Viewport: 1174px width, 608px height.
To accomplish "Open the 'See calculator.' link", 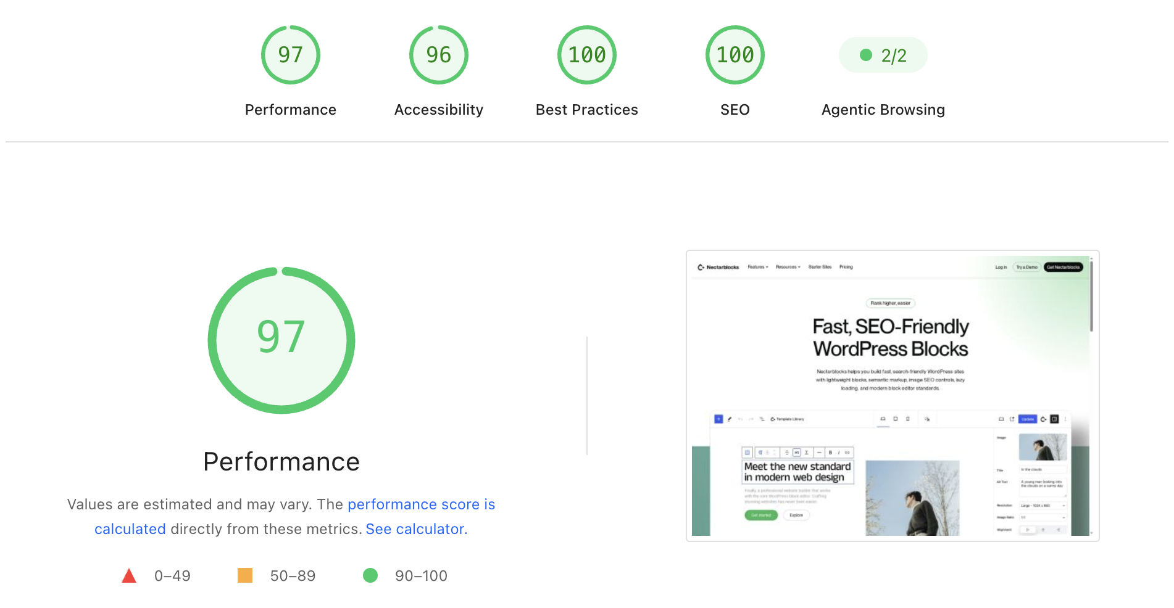I will [417, 529].
